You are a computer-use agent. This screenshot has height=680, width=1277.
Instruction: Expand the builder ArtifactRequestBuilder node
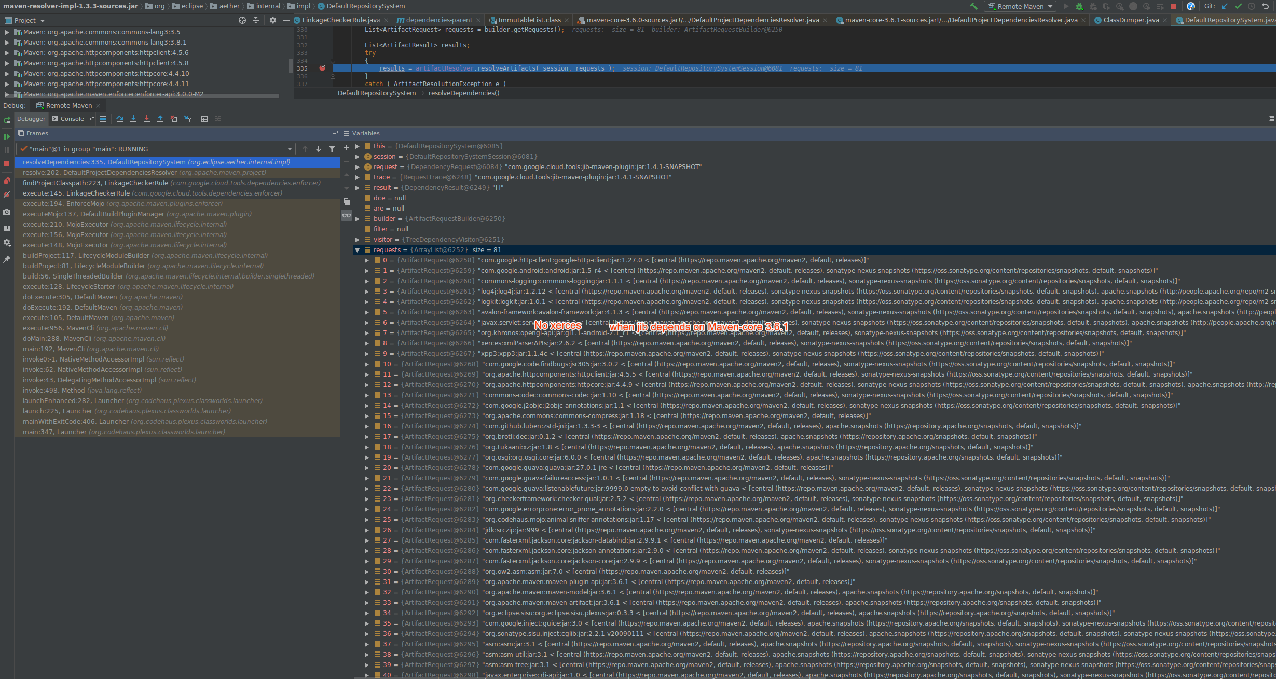(357, 218)
